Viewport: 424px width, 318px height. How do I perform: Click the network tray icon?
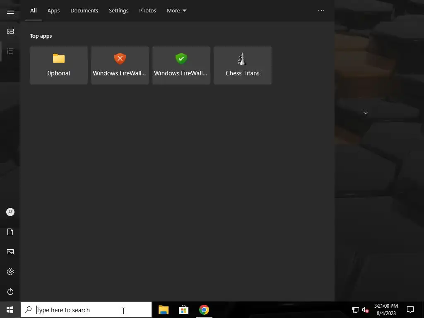(356, 310)
